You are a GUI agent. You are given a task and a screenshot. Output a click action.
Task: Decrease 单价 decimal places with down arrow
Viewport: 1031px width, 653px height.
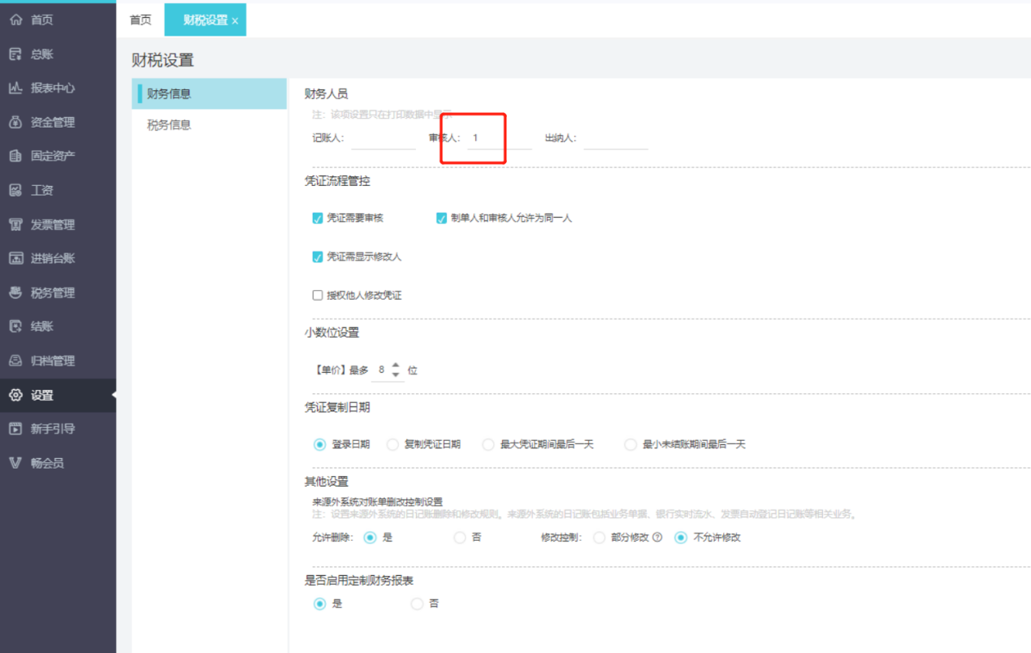396,374
